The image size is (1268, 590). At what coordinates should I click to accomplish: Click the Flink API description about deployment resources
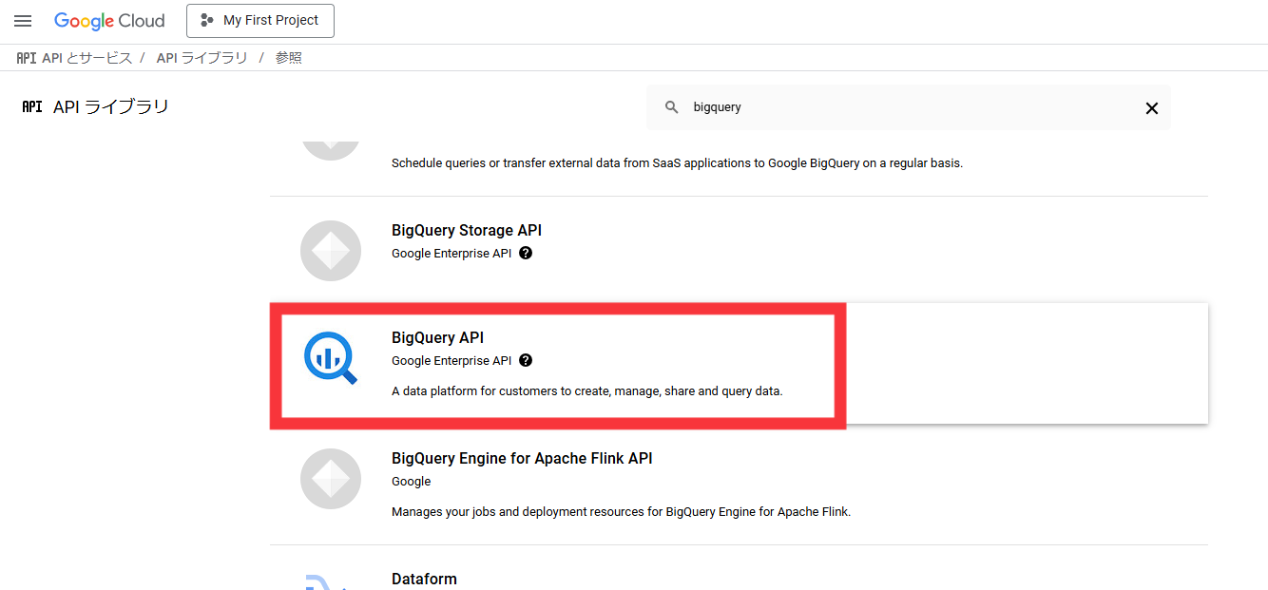621,511
